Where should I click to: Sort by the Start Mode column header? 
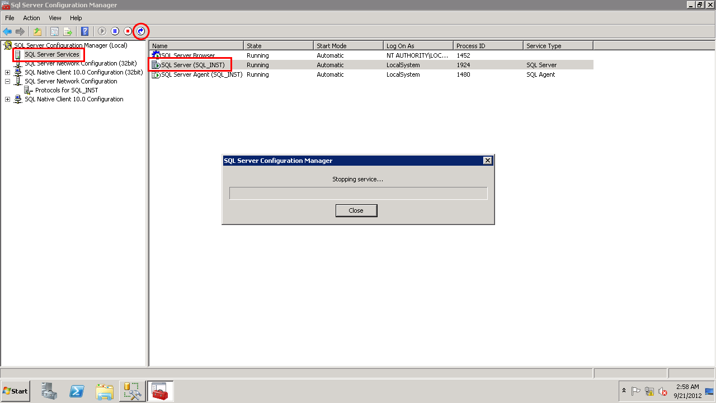(348, 46)
